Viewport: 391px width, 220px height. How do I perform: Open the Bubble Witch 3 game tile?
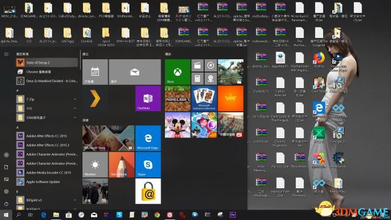(x=204, y=125)
